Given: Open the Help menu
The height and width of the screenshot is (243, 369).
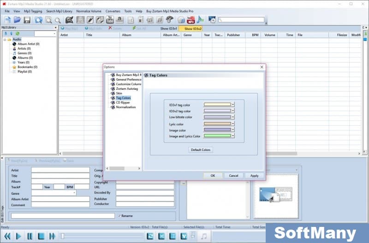Looking at the screenshot, I should (x=139, y=11).
